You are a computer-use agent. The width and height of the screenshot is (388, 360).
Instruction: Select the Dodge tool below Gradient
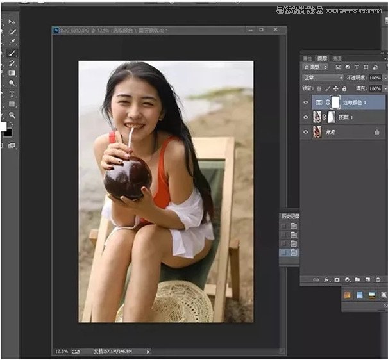pyautogui.click(x=12, y=83)
